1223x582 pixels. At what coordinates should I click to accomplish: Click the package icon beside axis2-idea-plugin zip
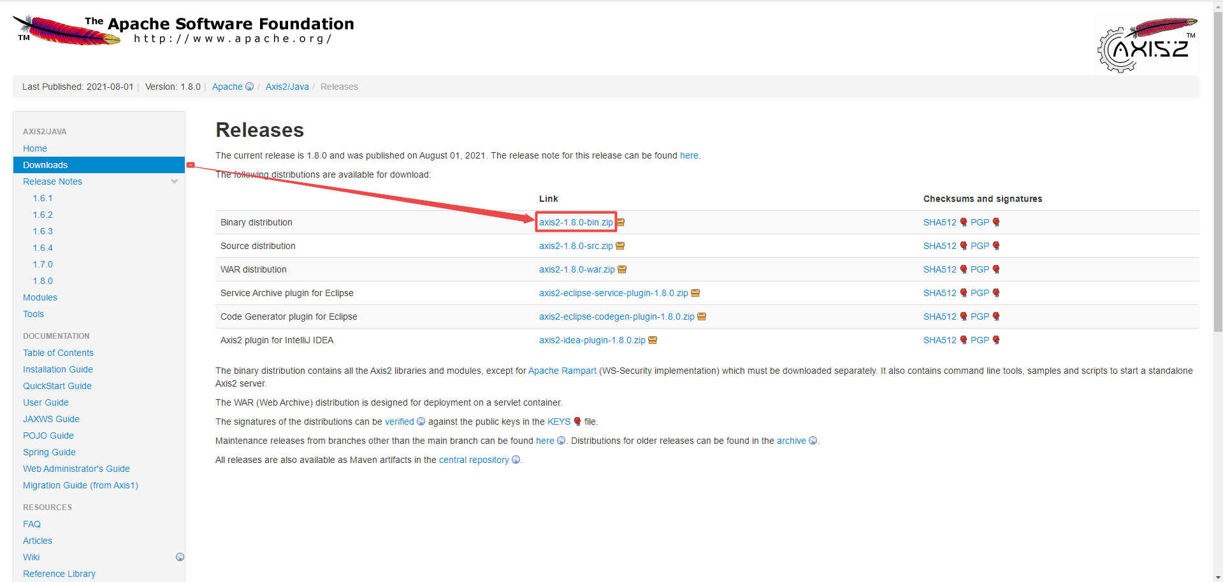pyautogui.click(x=653, y=340)
